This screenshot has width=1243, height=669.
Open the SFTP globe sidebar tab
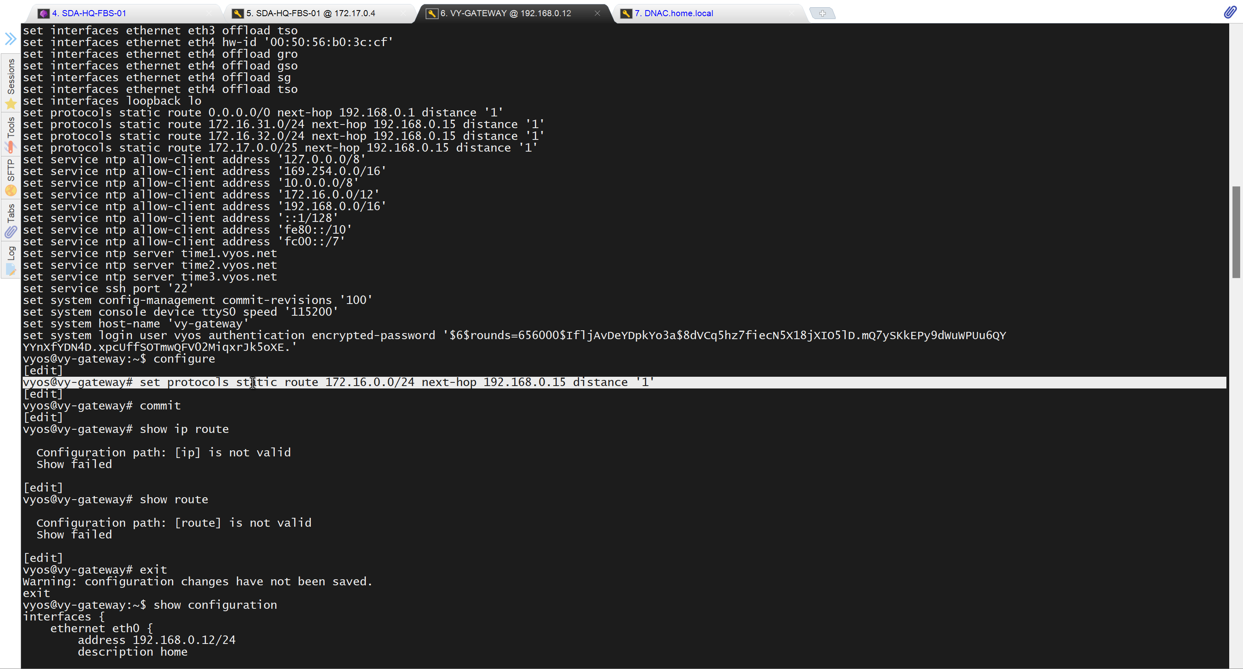(x=11, y=177)
